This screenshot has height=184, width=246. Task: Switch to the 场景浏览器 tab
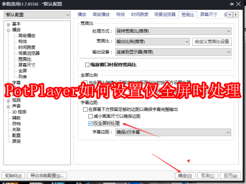[165, 15]
